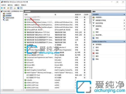Screen dimensions: 126x94
Task: Select 监视 (Monitoring) in the console tree
Action: click(x=7, y=20)
